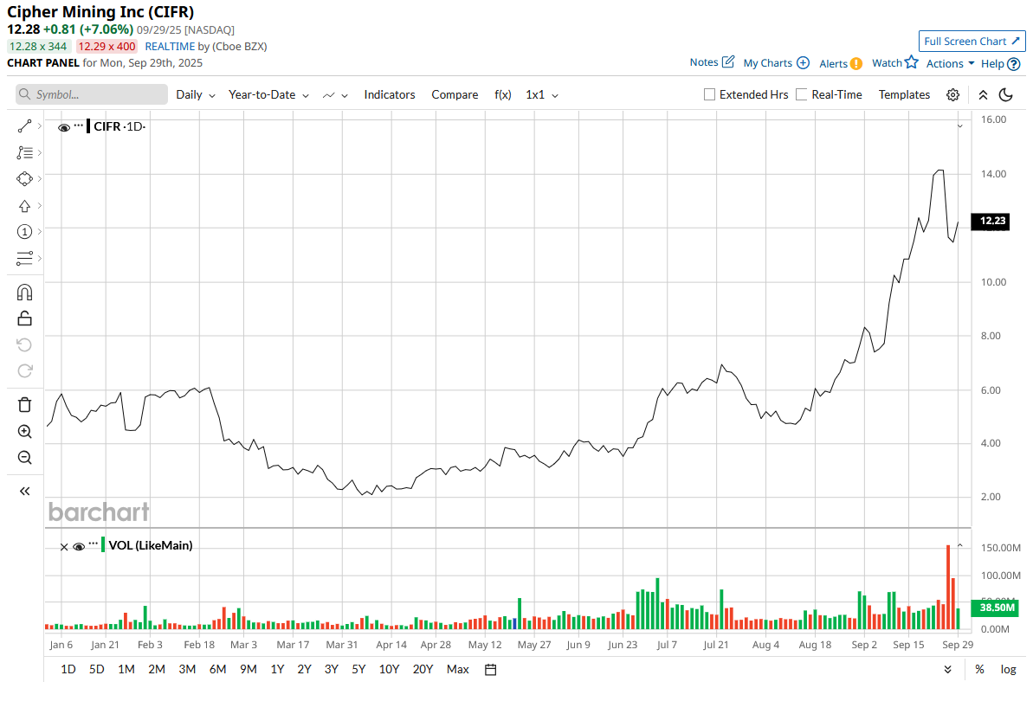Image resolution: width=1033 pixels, height=714 pixels.
Task: Collapse the drawing tools sidebar
Action: tap(24, 491)
